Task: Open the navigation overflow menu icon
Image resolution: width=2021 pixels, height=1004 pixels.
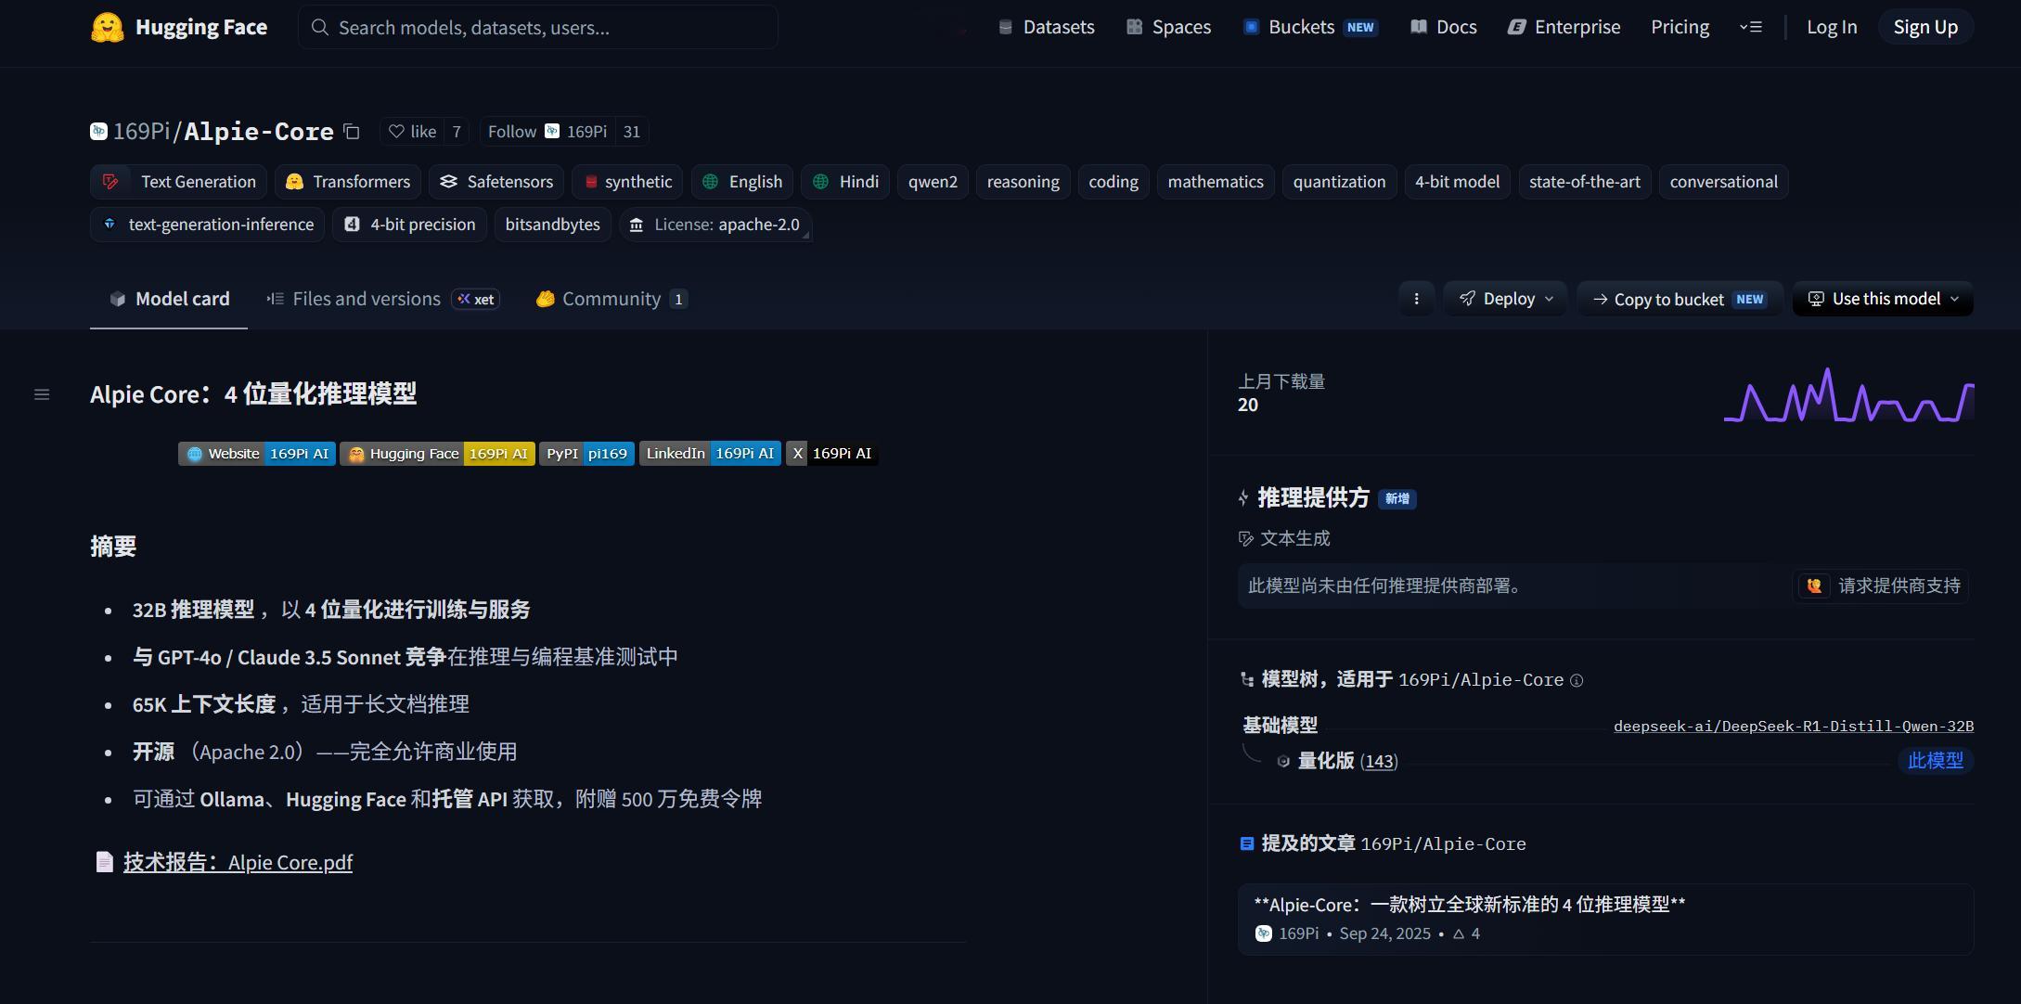Action: pyautogui.click(x=1751, y=27)
